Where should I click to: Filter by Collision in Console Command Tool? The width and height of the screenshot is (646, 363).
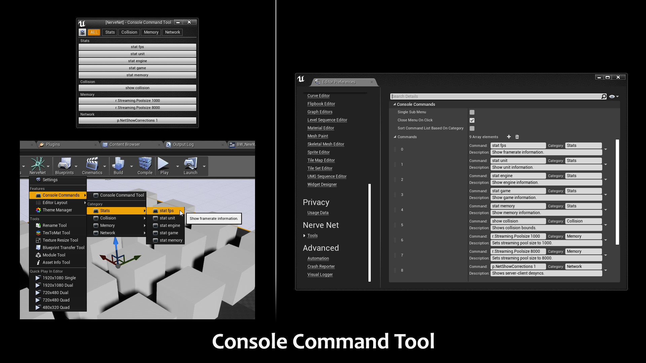(x=129, y=32)
